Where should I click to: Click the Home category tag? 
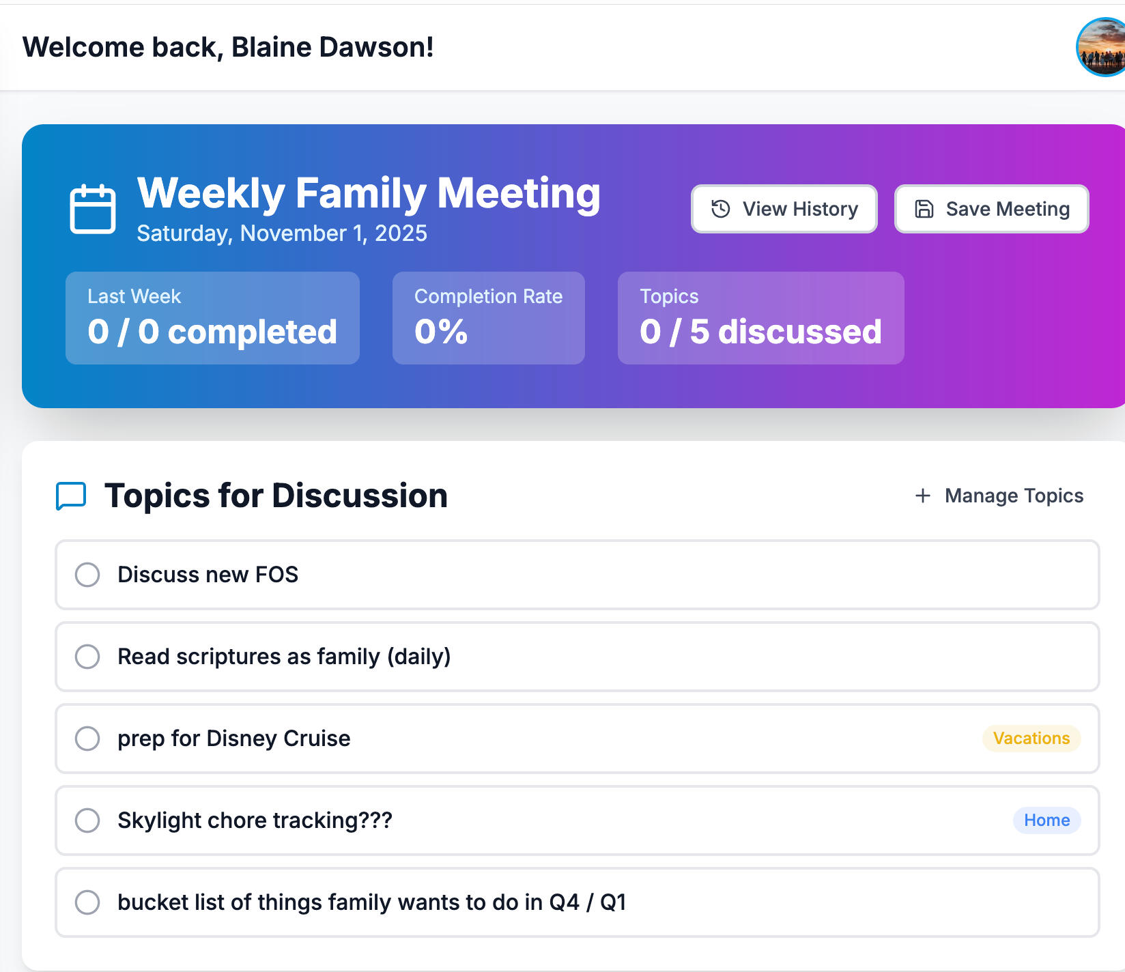point(1046,820)
